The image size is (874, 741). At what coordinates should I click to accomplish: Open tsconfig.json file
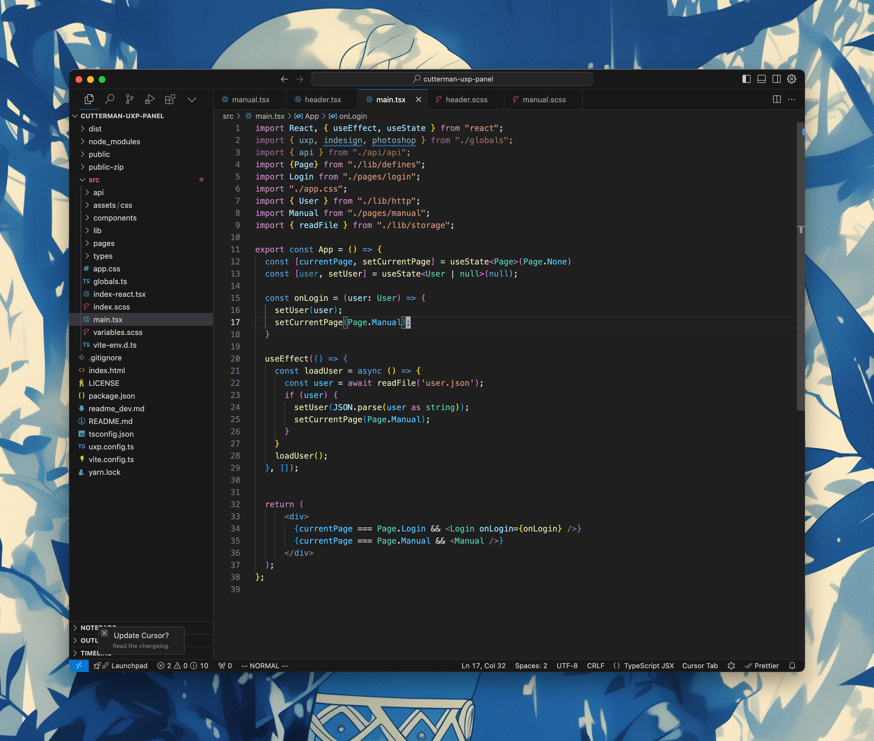tap(142, 434)
